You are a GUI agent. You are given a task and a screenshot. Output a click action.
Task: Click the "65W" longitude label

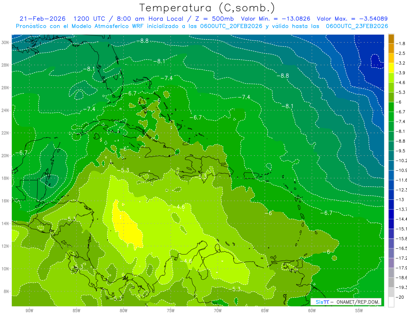click(x=265, y=311)
